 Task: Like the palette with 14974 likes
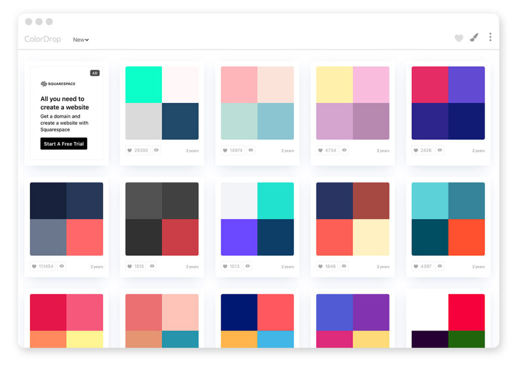click(233, 150)
